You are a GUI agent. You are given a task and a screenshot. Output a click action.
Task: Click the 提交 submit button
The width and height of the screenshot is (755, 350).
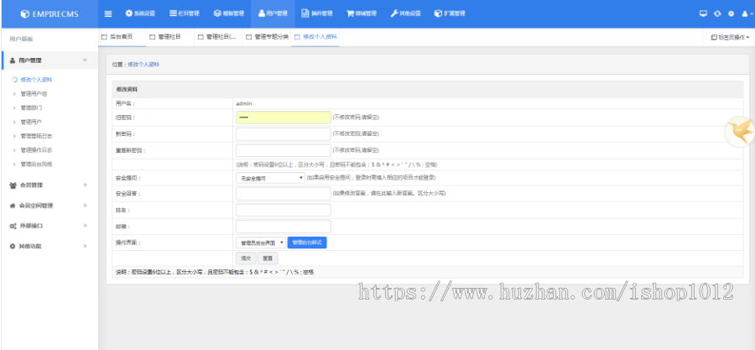click(x=246, y=259)
